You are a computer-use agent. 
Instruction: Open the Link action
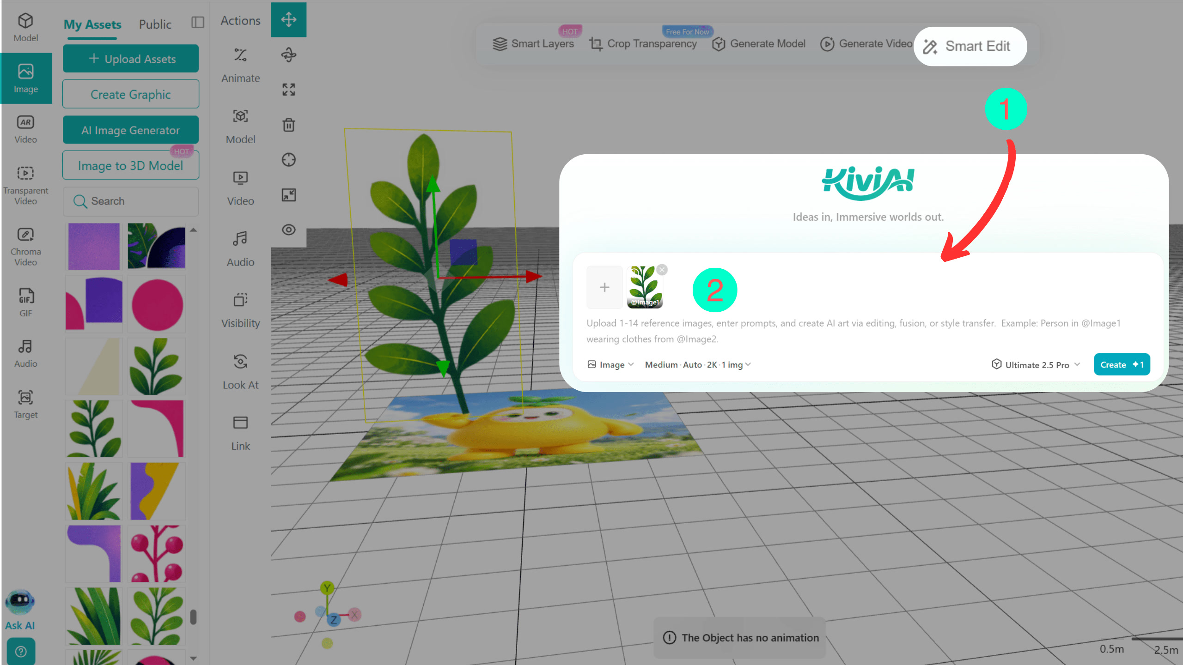240,433
